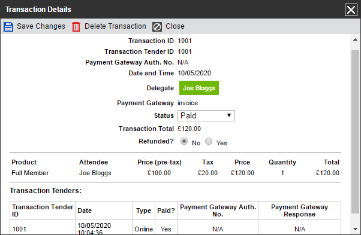The width and height of the screenshot is (361, 235).
Task: Click the Payment Gateway value invoice
Action: pyautogui.click(x=188, y=103)
